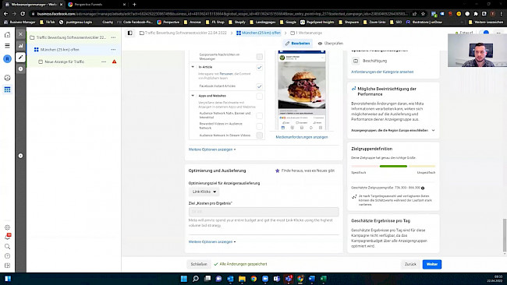Check Rewarded Videos im Audience Network
Screen dimensions: 507x285
[x=259, y=126]
